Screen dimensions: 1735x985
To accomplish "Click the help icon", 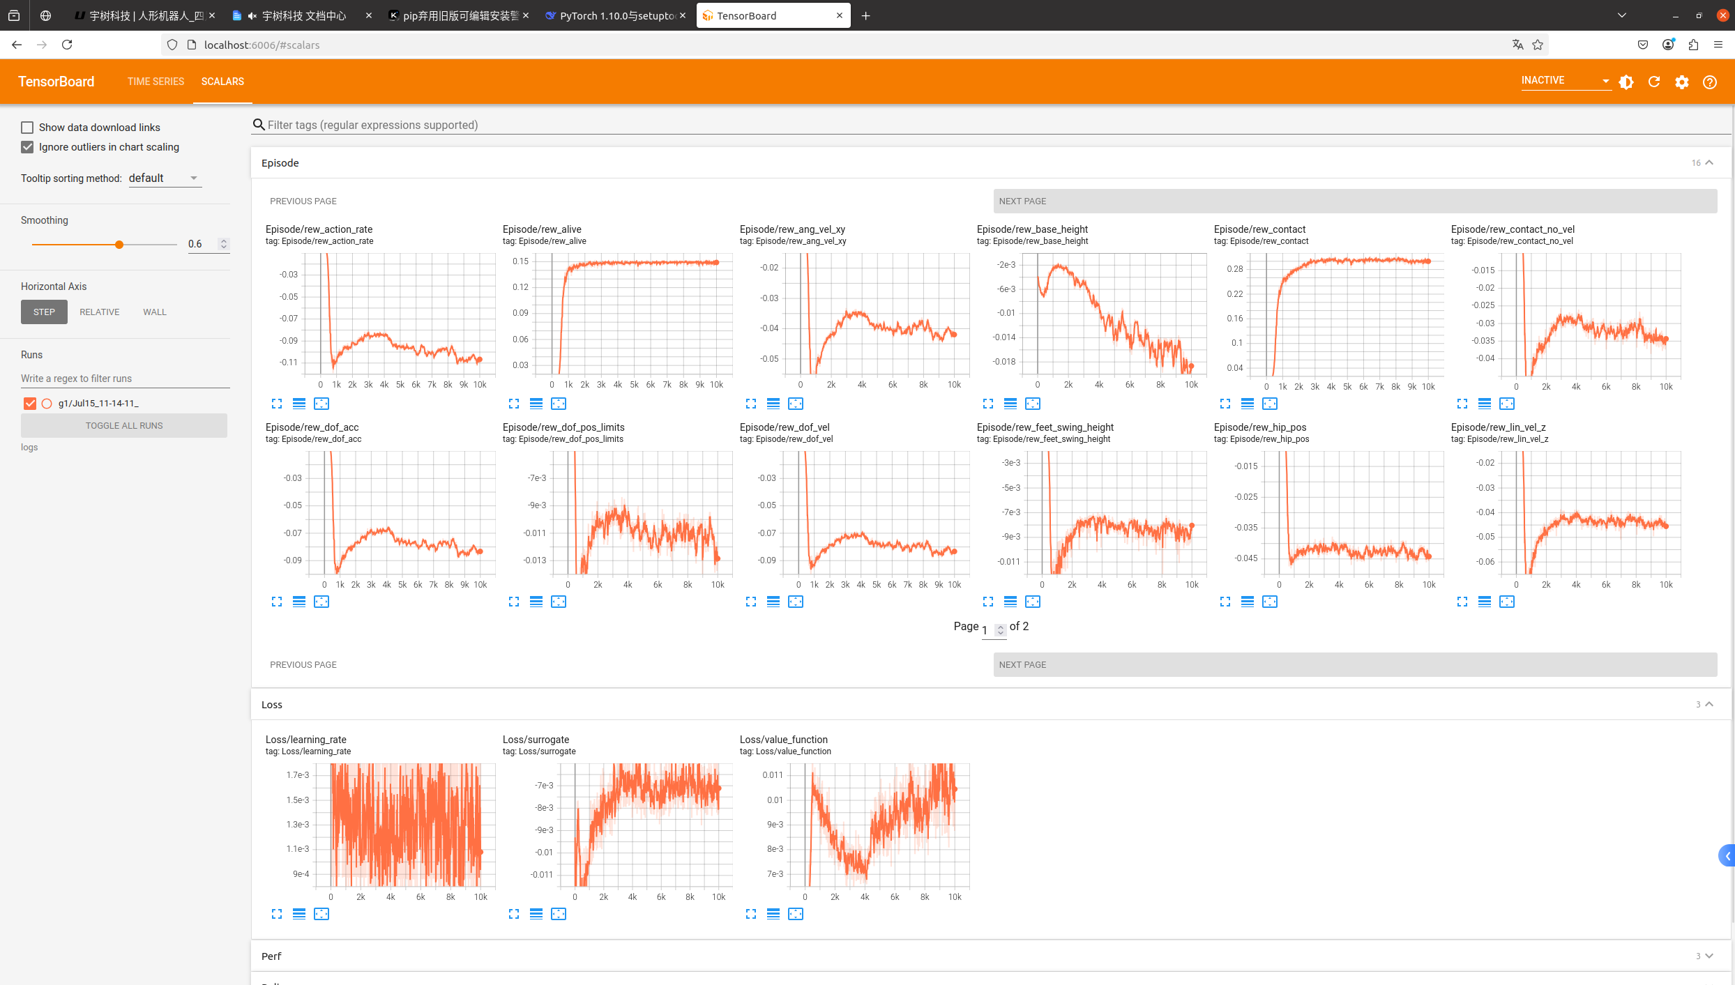I will click(1709, 82).
